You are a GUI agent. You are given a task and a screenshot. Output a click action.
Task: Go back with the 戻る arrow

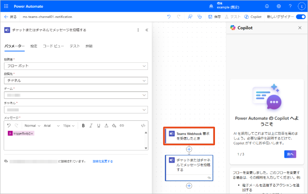(11, 17)
